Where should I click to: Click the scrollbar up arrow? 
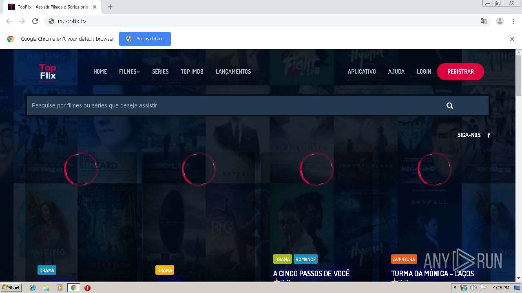pyautogui.click(x=519, y=52)
